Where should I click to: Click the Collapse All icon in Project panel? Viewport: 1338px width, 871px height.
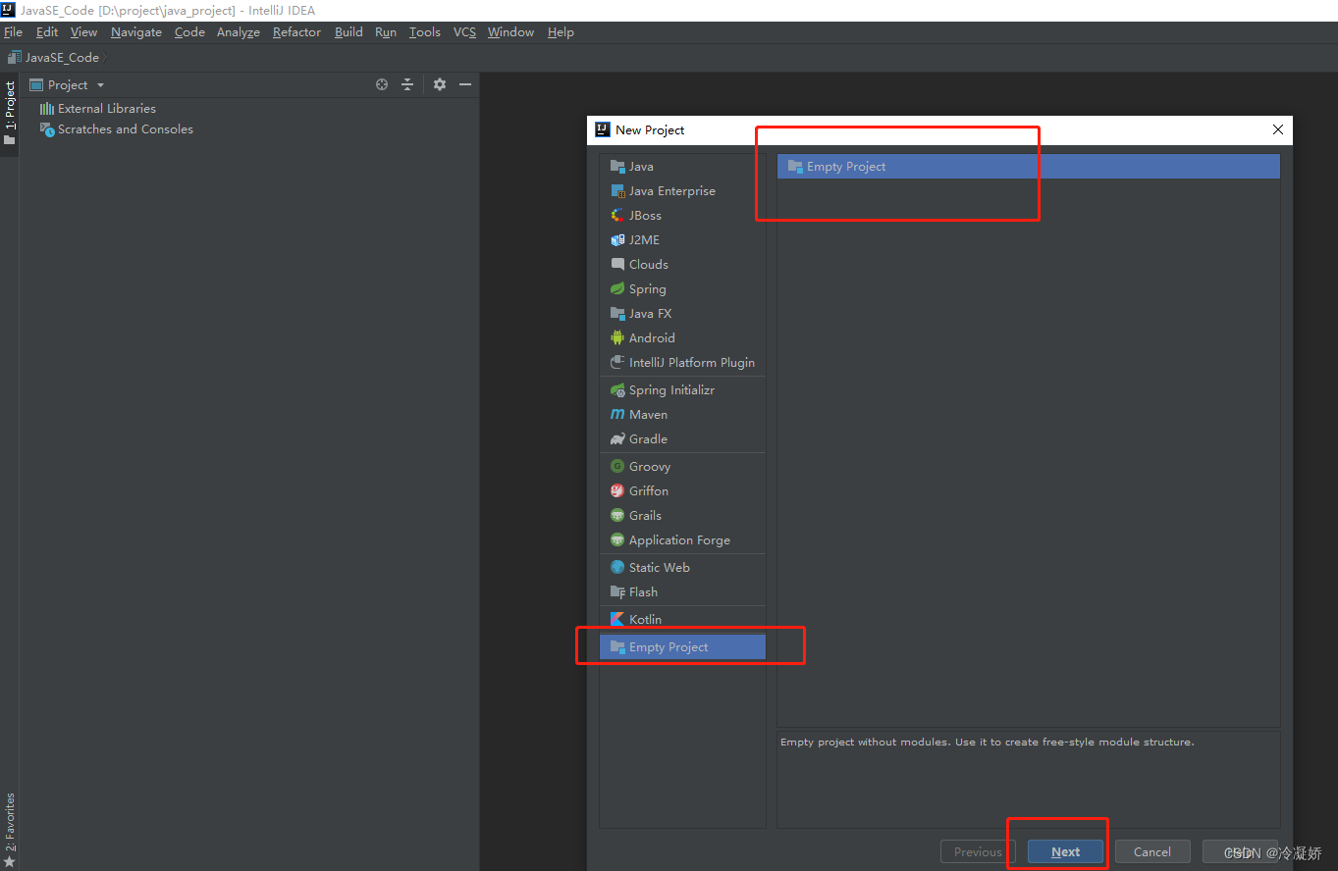point(407,85)
